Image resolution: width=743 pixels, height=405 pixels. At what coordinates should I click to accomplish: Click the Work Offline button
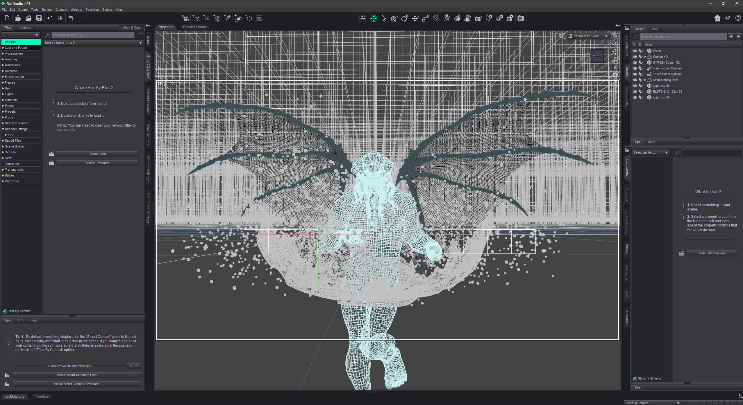[x=131, y=28]
